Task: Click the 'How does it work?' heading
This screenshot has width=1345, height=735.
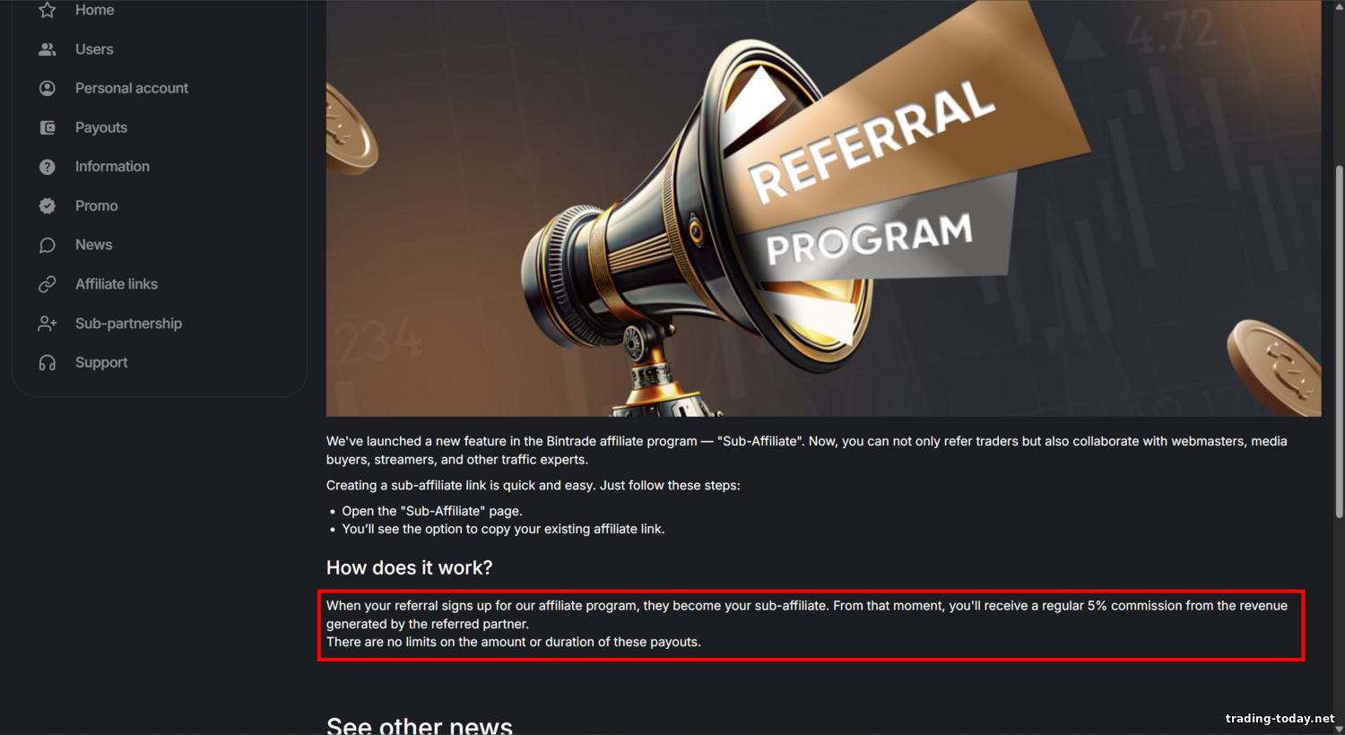Action: point(409,567)
